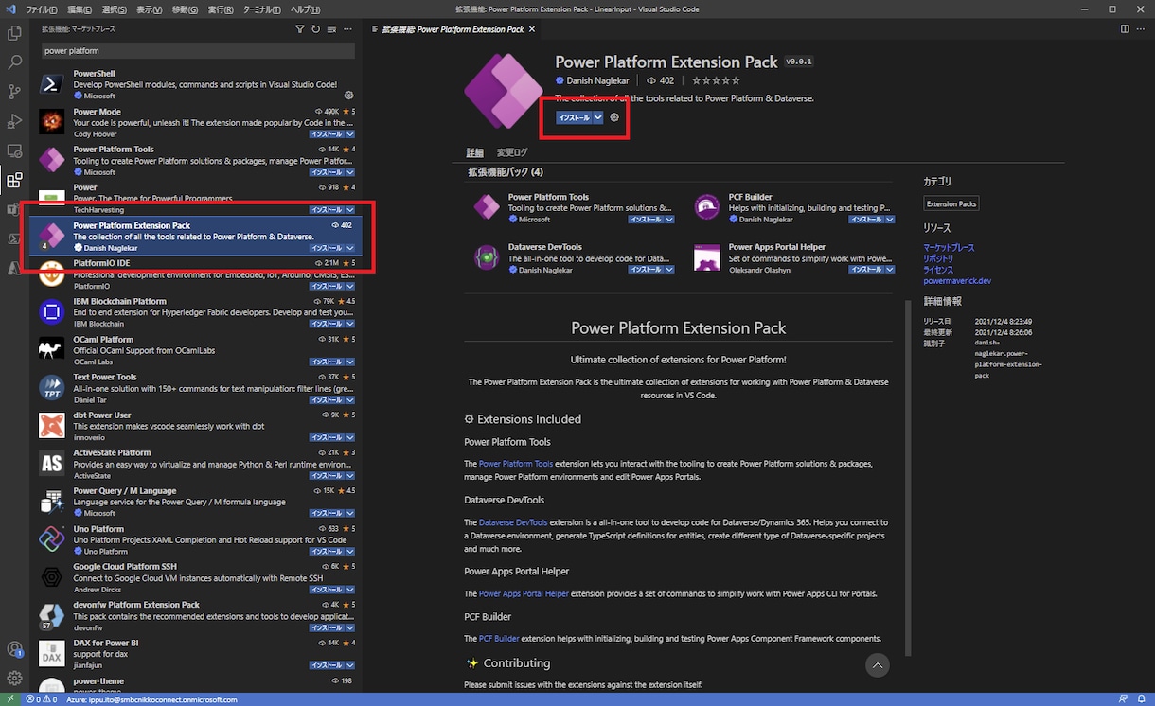Open the Manage gear in the activity bar
The image size is (1155, 706).
tap(14, 678)
